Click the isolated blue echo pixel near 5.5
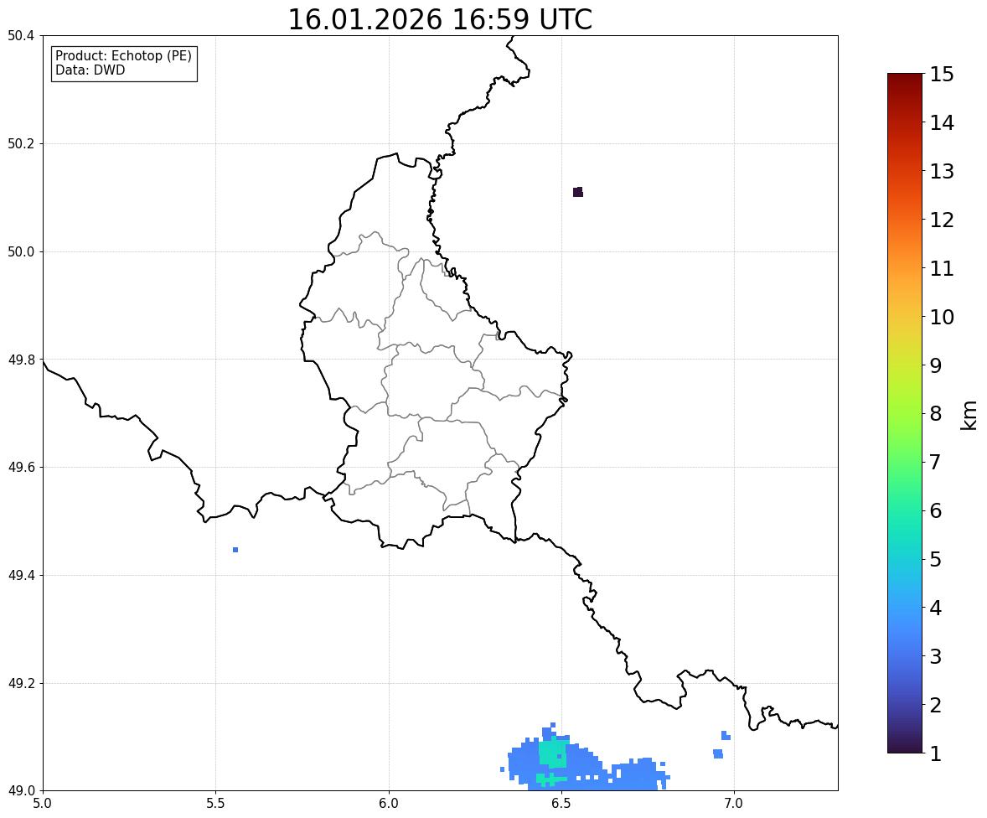This screenshot has height=818, width=987. click(235, 550)
